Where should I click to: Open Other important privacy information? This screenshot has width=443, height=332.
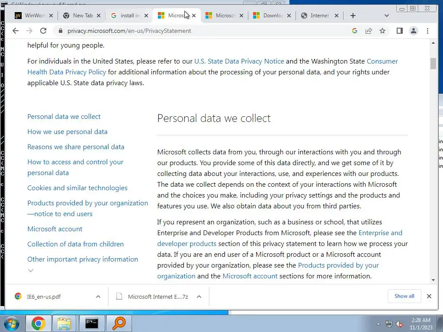[83, 259]
